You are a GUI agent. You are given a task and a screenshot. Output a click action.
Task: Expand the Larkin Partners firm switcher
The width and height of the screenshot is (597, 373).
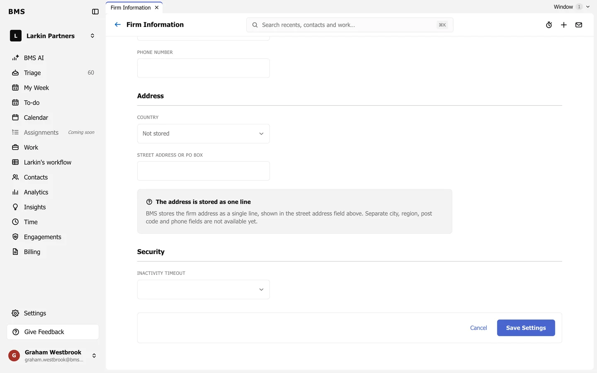coord(53,36)
